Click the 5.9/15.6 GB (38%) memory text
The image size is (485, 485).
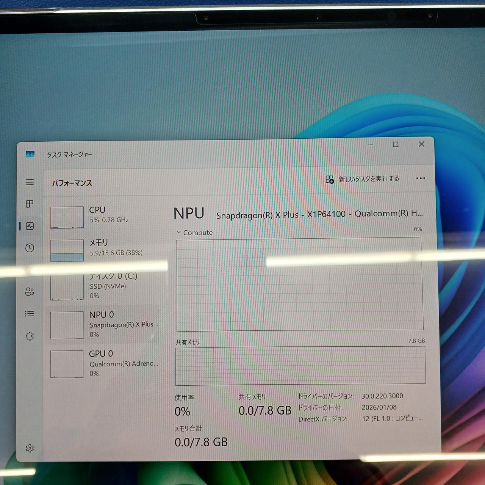coord(116,253)
